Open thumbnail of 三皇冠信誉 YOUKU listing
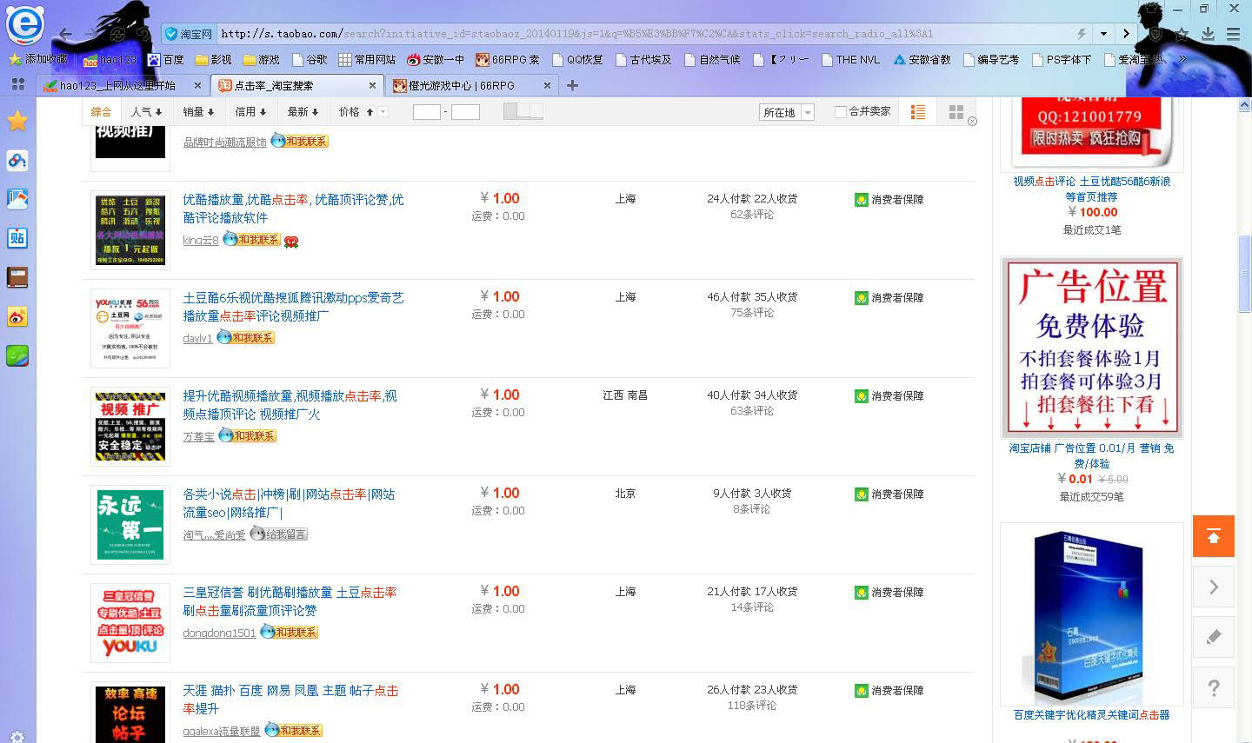The image size is (1252, 743). pyautogui.click(x=130, y=622)
